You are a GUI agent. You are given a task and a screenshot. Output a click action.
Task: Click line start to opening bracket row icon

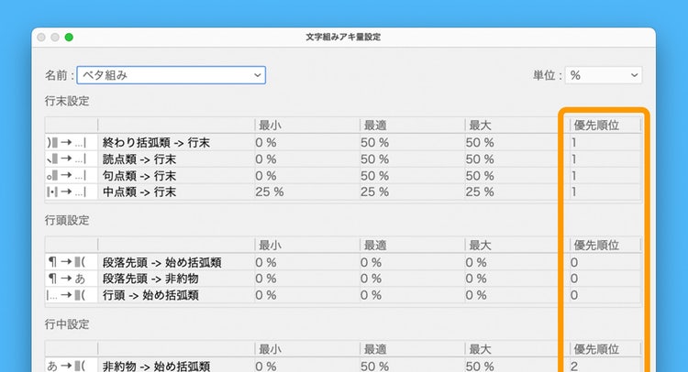point(71,296)
